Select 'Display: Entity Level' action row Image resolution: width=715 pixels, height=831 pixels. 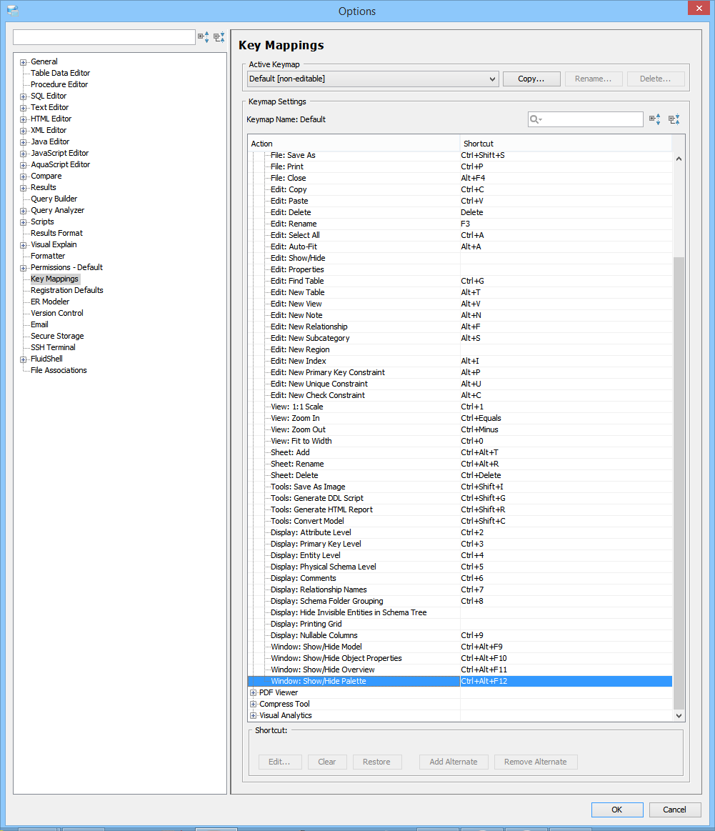click(460, 556)
